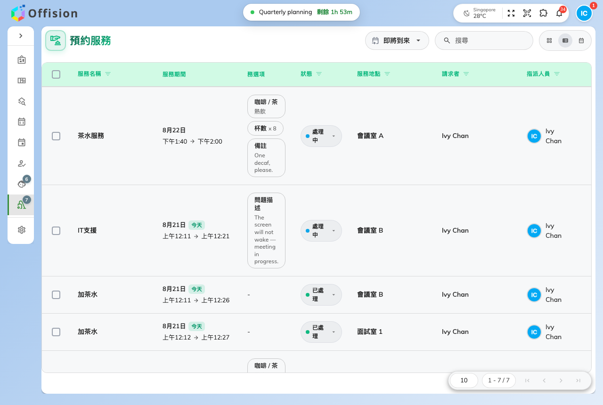Open the 即將到來 filter dropdown

[397, 40]
